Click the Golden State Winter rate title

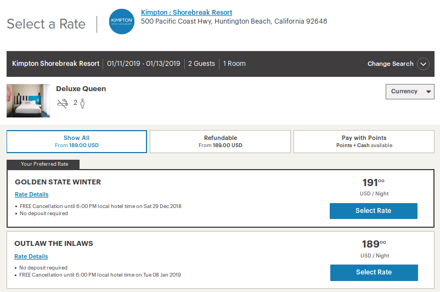pyautogui.click(x=58, y=182)
